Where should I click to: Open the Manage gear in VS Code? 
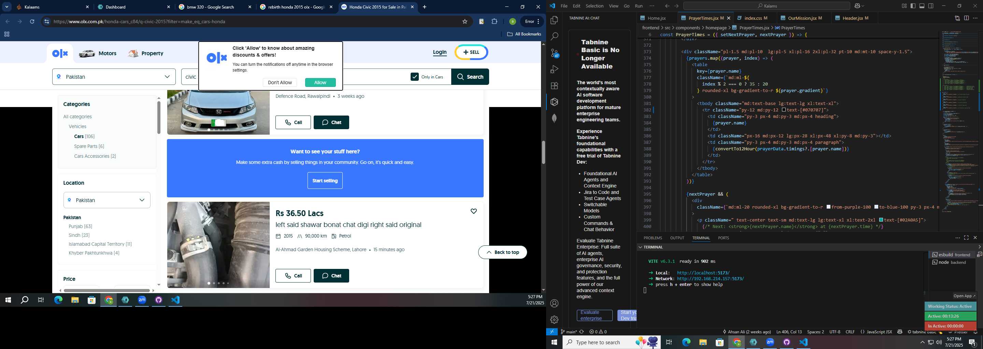(554, 320)
